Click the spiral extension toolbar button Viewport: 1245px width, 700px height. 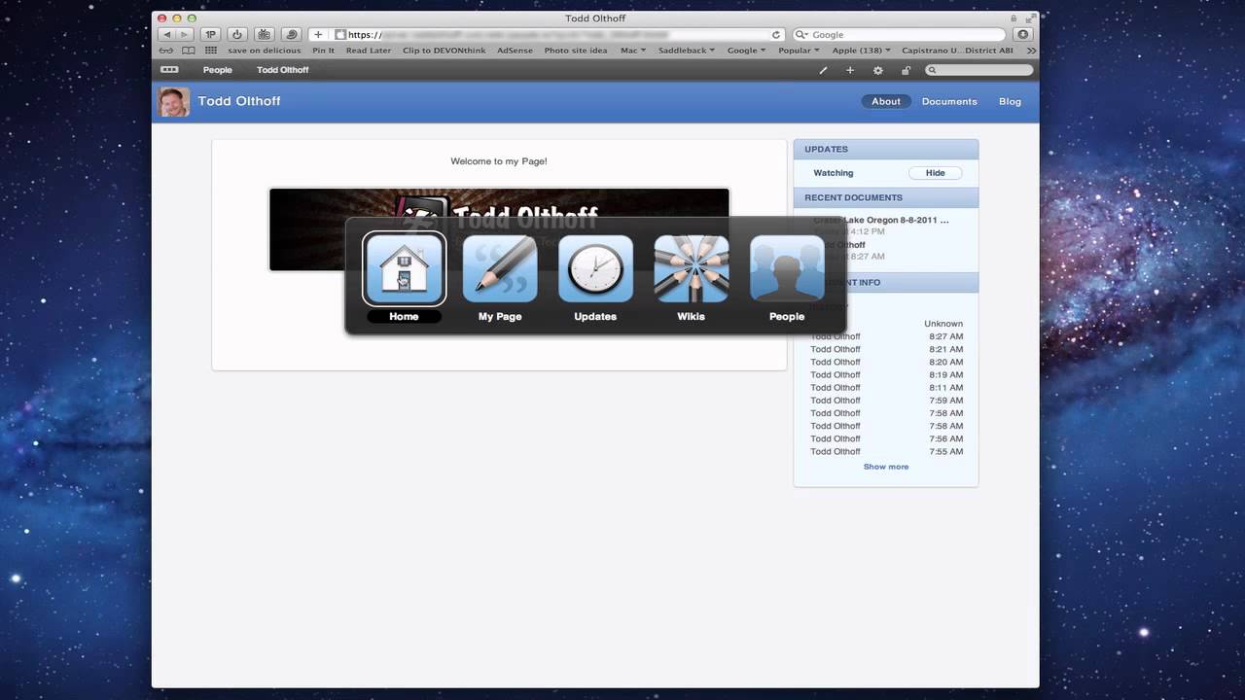291,34
